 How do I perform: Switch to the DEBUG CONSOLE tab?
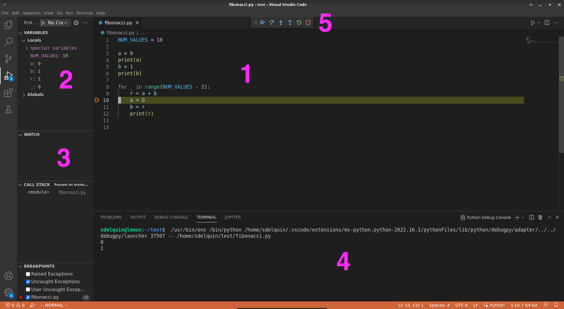tap(171, 217)
